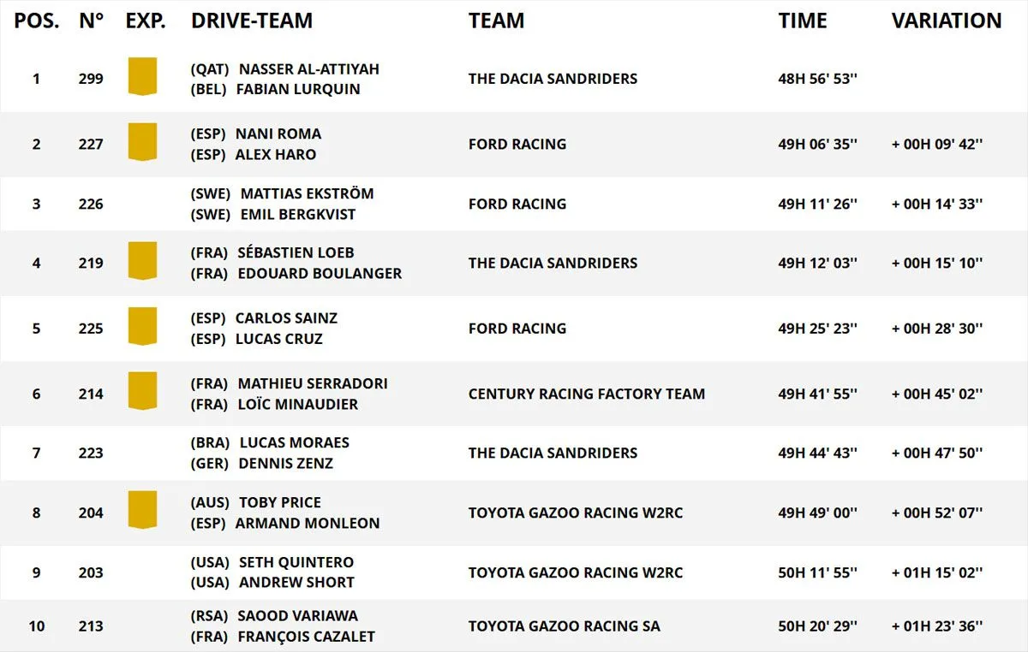Image resolution: width=1028 pixels, height=652 pixels.
Task: Select Toyota Gazoo Racing SA team
Action: [x=564, y=626]
